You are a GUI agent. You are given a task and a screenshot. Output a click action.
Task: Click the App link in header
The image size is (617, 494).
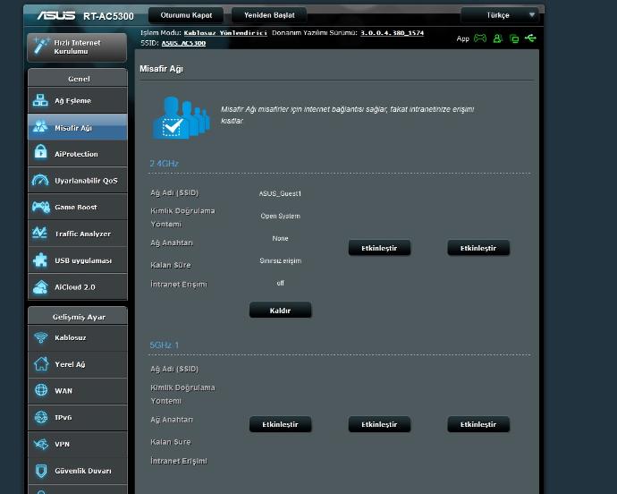[x=463, y=38]
